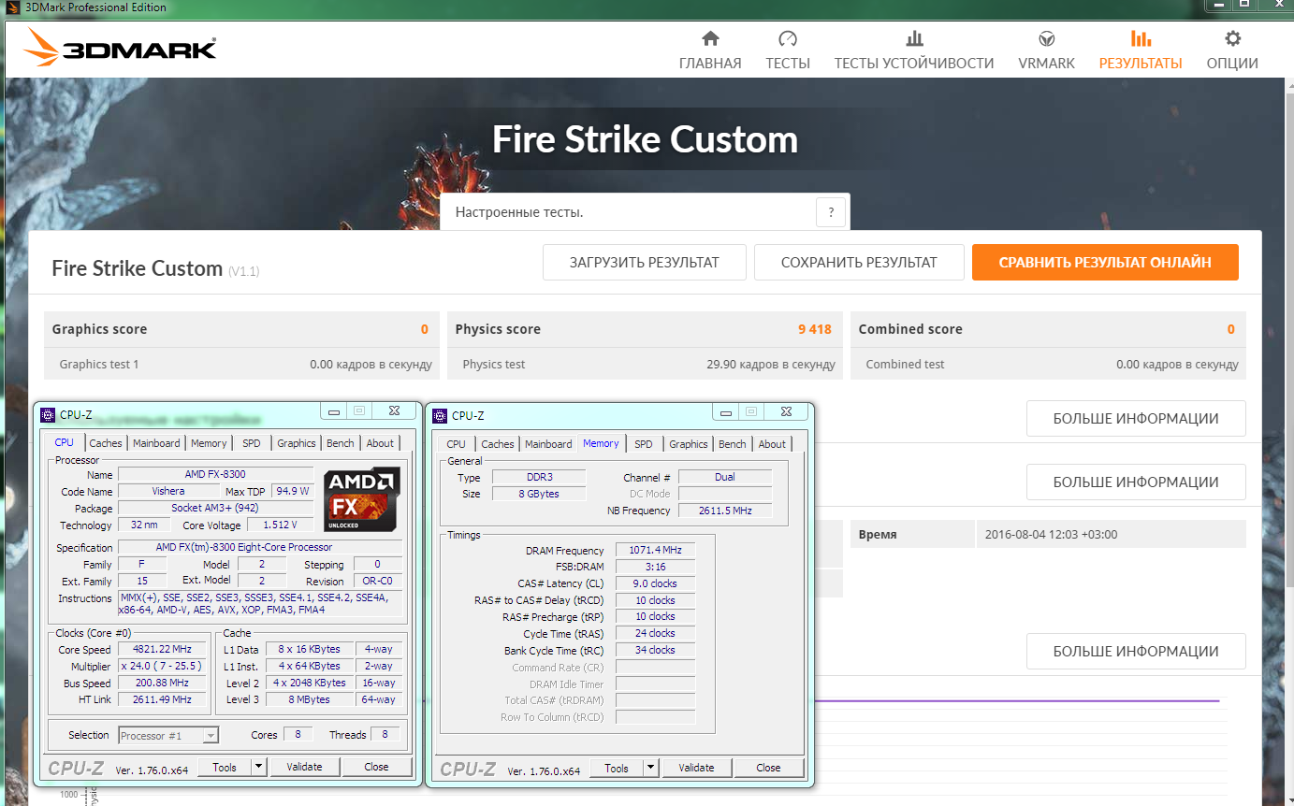Click Max TDP value '94.9 W'

tap(292, 491)
